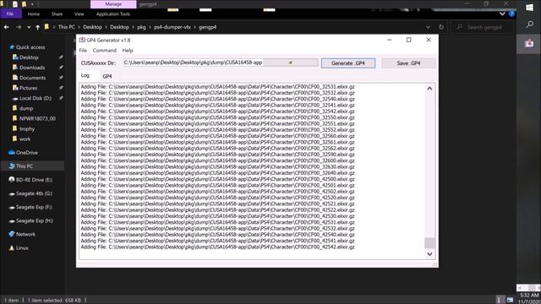This screenshot has height=304, width=541.
Task: Click the Explorer Back arrow
Action: tap(7, 27)
